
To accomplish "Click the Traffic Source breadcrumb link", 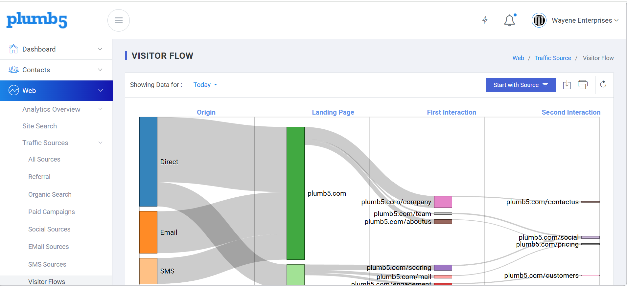I will point(553,58).
